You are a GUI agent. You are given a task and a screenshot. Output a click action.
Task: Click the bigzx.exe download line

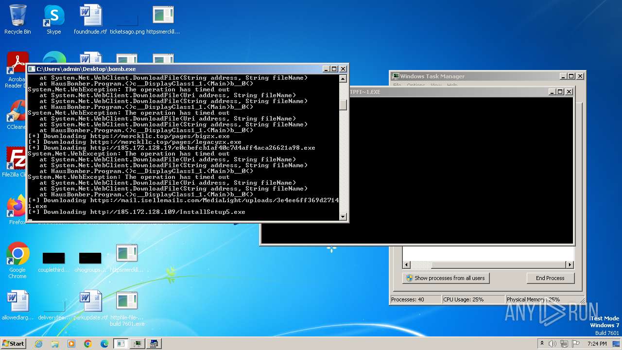tap(129, 136)
